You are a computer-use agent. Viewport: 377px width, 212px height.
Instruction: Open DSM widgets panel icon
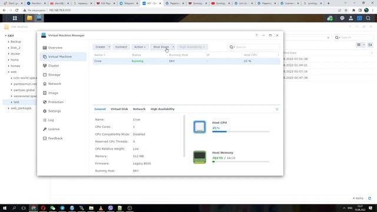tap(359, 18)
